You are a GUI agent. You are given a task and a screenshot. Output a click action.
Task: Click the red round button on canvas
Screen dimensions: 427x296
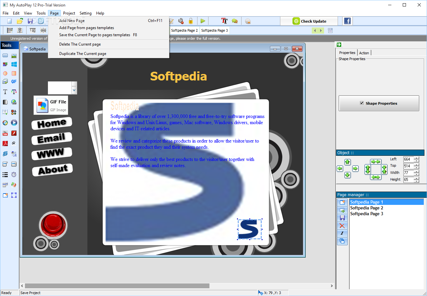[53, 225]
